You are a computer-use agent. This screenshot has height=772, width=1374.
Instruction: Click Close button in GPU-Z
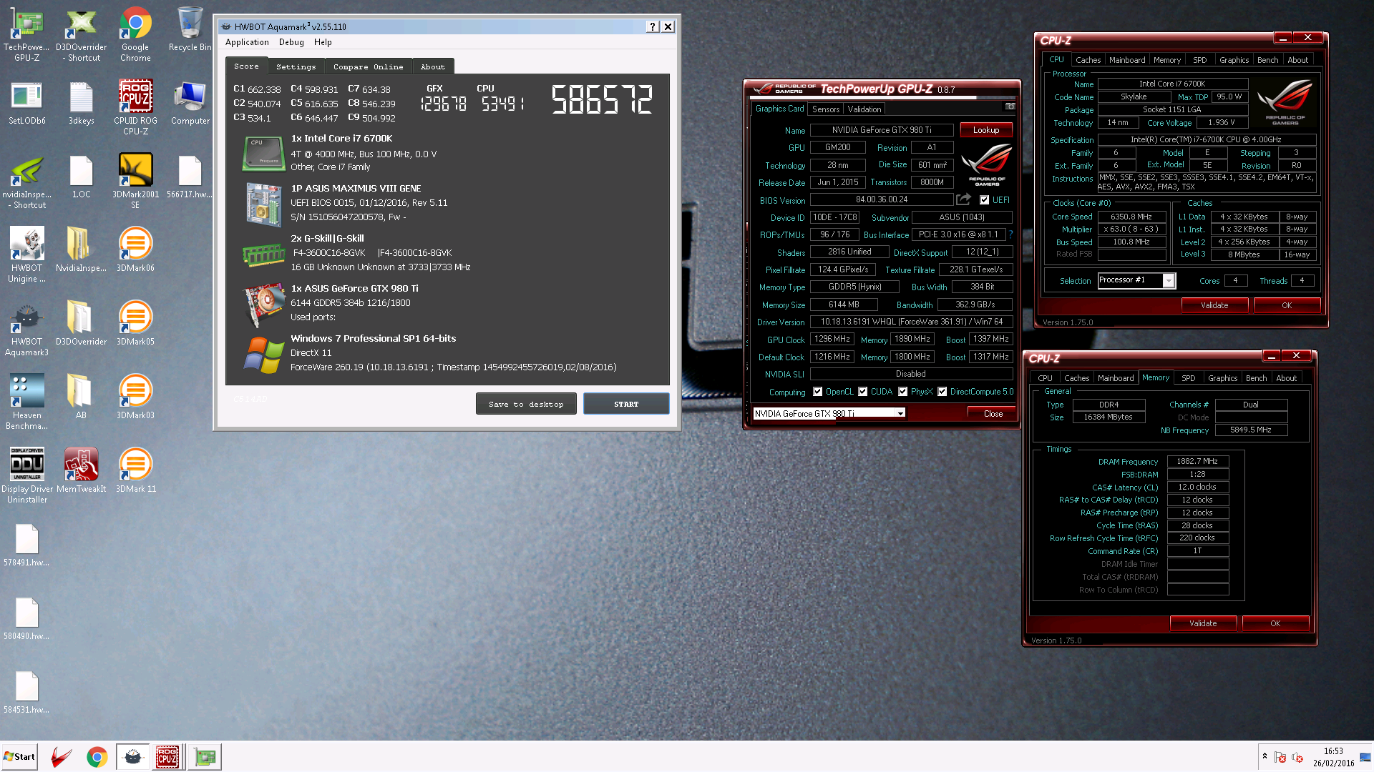point(993,413)
